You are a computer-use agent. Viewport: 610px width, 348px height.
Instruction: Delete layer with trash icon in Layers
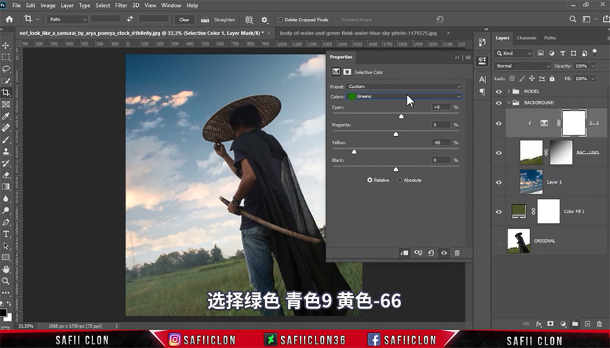tap(599, 323)
